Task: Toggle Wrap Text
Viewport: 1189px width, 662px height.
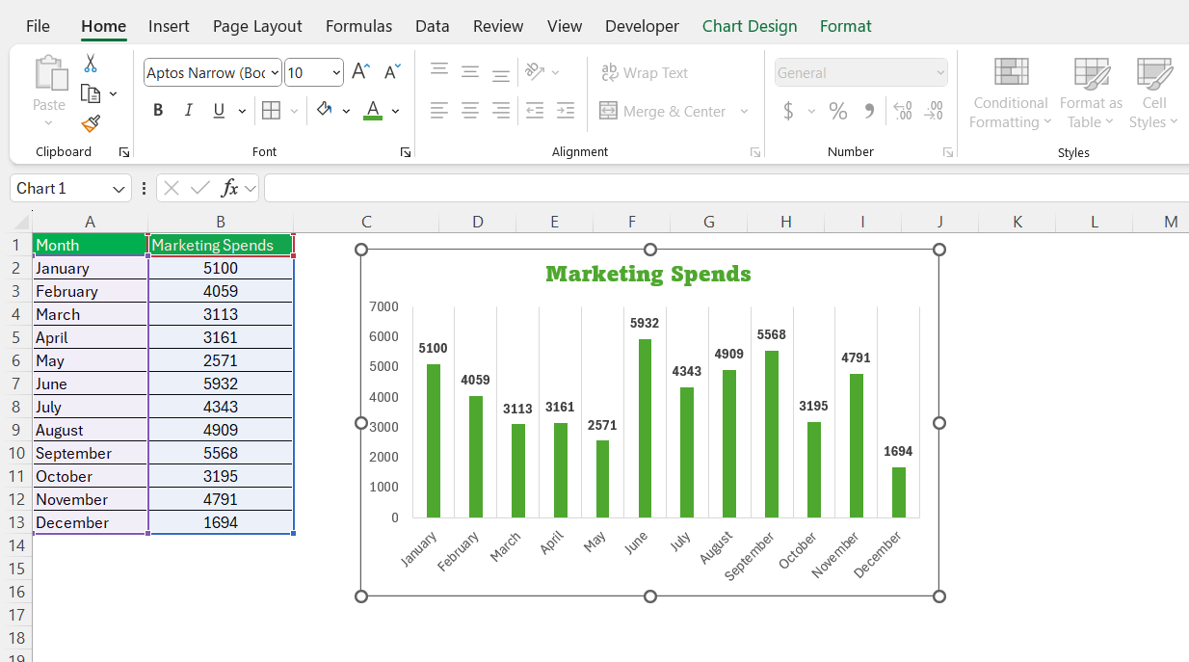Action: coord(645,72)
